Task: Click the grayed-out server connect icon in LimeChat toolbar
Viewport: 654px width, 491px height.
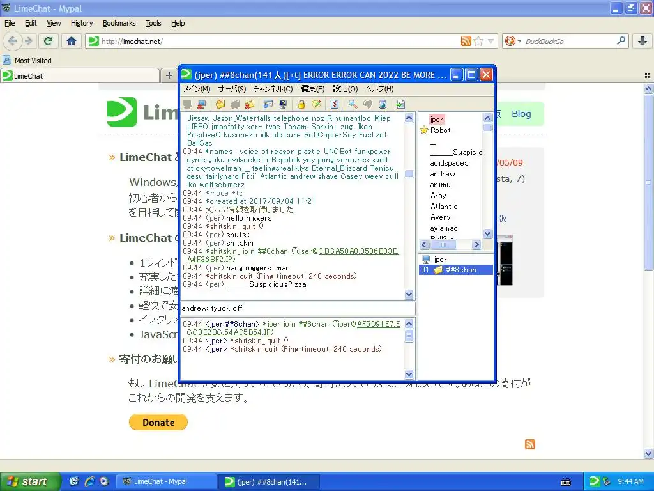Action: pos(187,104)
